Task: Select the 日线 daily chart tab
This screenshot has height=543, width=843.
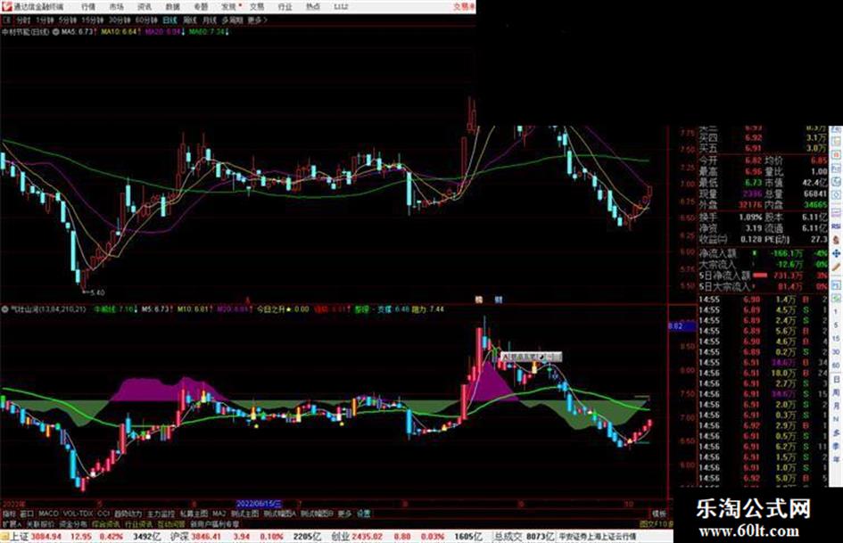Action: [x=169, y=20]
